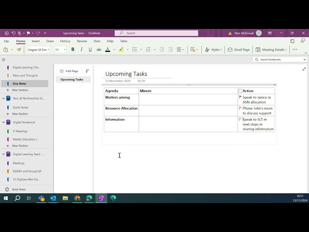Click the Search Notebooks field

coord(280,59)
